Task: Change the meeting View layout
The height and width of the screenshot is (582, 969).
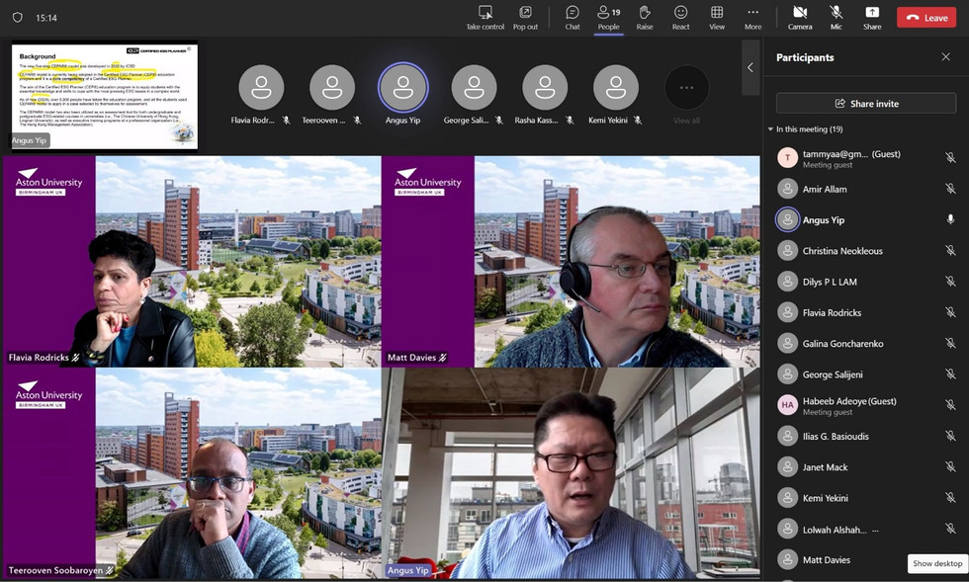Action: (717, 17)
